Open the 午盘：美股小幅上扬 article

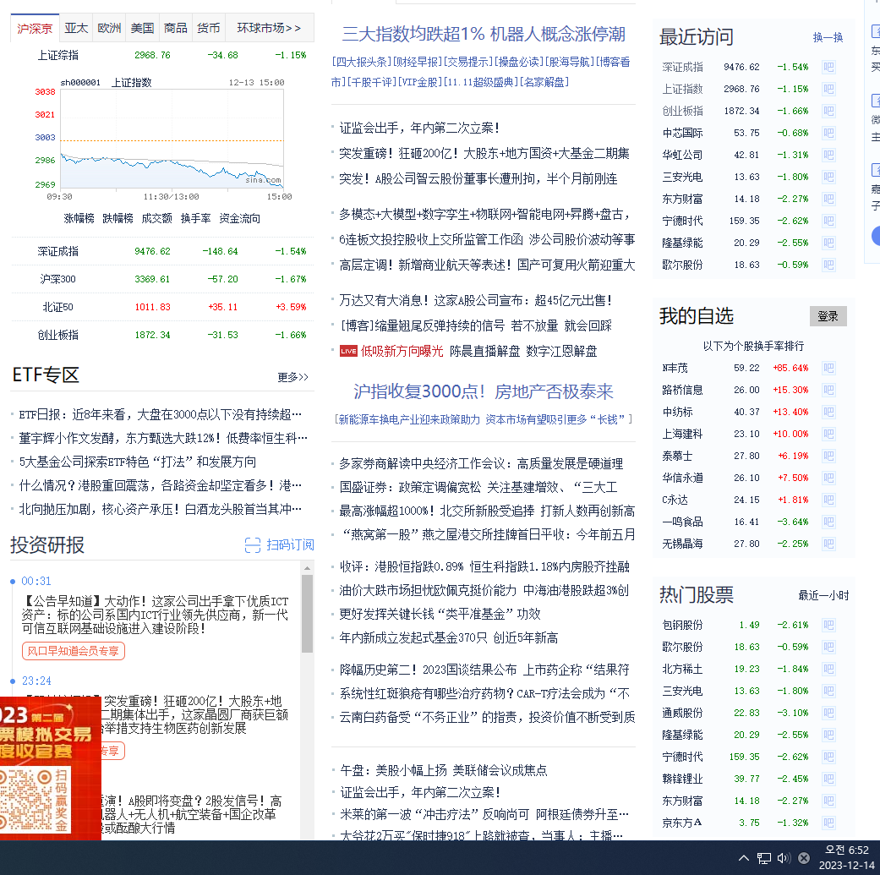(443, 771)
